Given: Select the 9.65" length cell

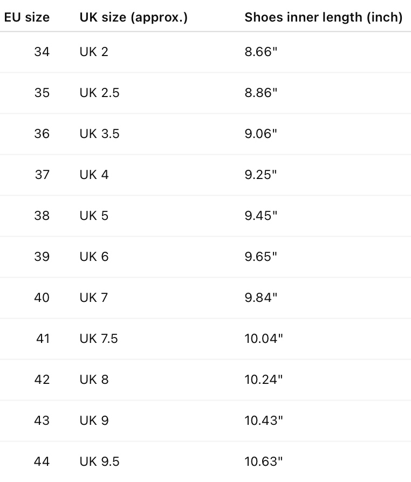Looking at the screenshot, I should pyautogui.click(x=261, y=257).
